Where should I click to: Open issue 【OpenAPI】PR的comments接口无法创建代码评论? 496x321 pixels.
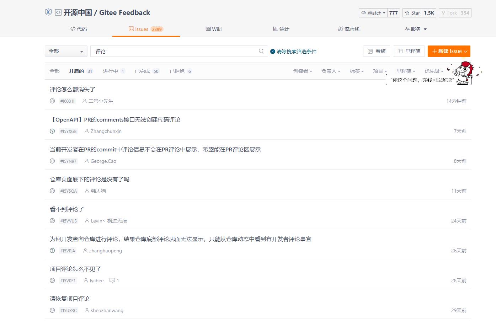[115, 120]
